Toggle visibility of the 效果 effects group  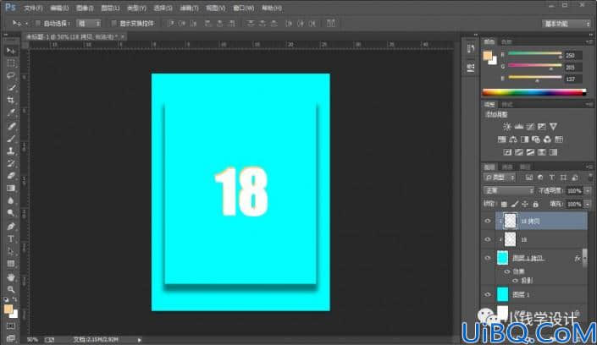click(x=507, y=271)
